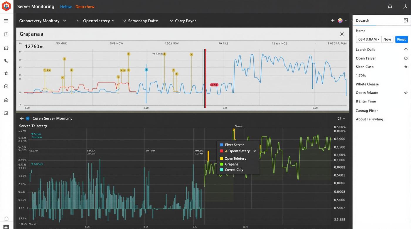Click the Server Monitoring logo icon
The image size is (411, 229).
point(6,6)
